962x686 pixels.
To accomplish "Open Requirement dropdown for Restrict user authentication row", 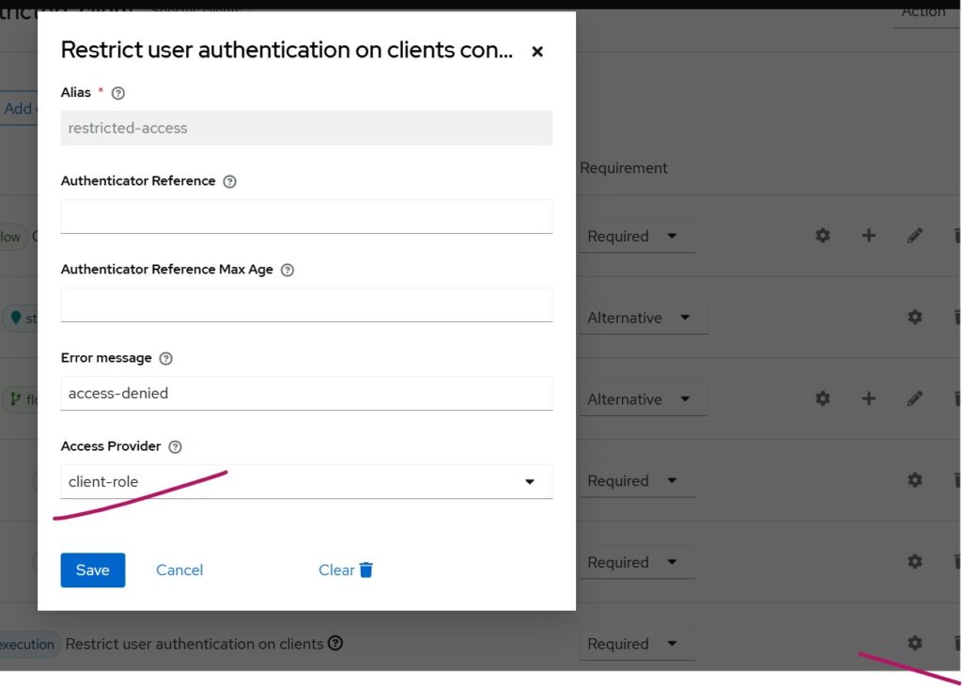I will [x=636, y=644].
